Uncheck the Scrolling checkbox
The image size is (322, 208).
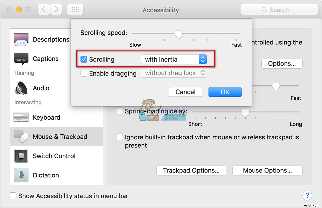pyautogui.click(x=84, y=59)
